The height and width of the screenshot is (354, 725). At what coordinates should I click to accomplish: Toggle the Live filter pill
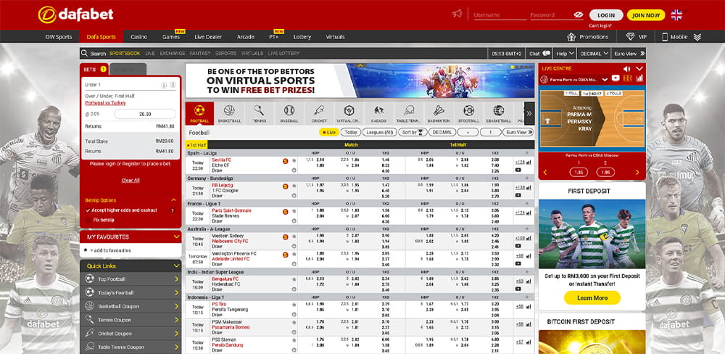coord(329,132)
